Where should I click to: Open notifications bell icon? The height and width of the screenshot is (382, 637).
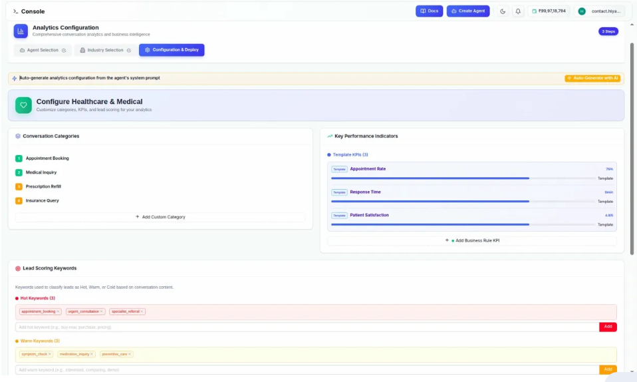518,11
